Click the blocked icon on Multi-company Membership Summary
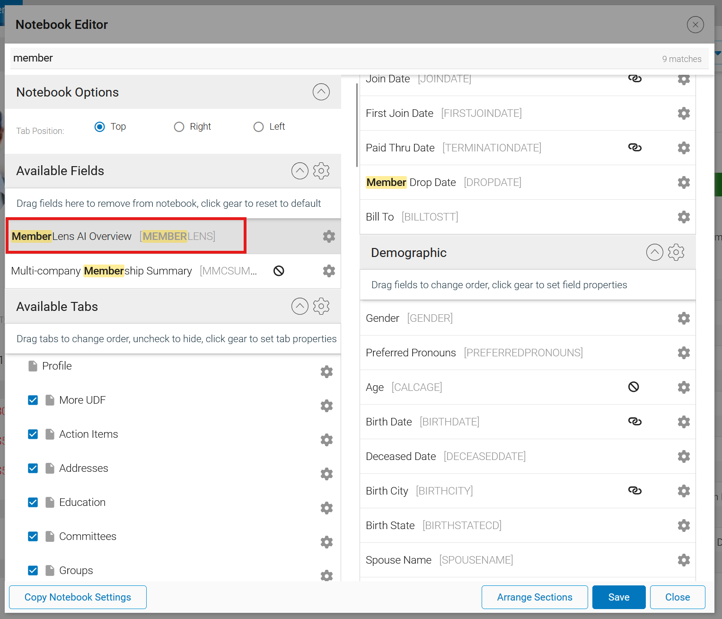 279,271
